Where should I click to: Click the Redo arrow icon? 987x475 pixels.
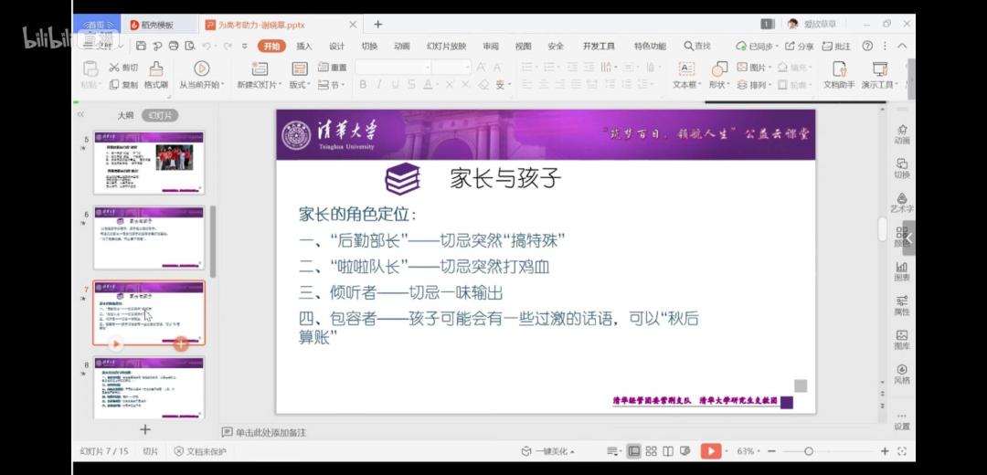pos(228,46)
